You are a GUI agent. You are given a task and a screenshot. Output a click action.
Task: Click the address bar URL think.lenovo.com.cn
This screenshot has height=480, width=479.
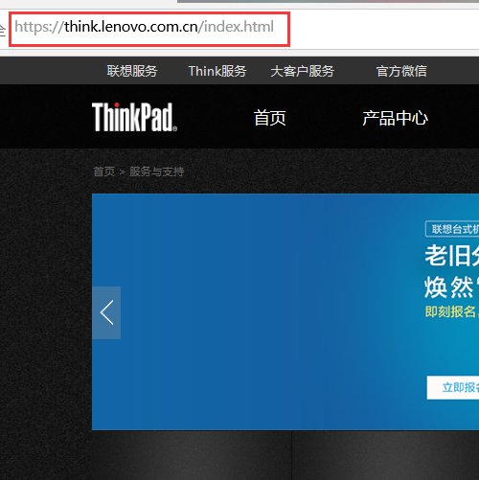pyautogui.click(x=144, y=27)
